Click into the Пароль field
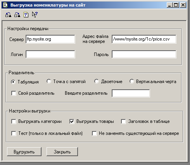 tap(144, 54)
